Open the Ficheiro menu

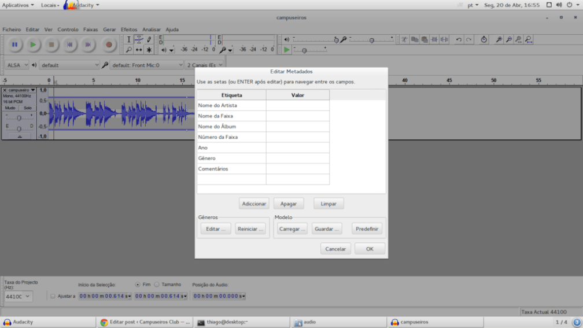tap(12, 30)
